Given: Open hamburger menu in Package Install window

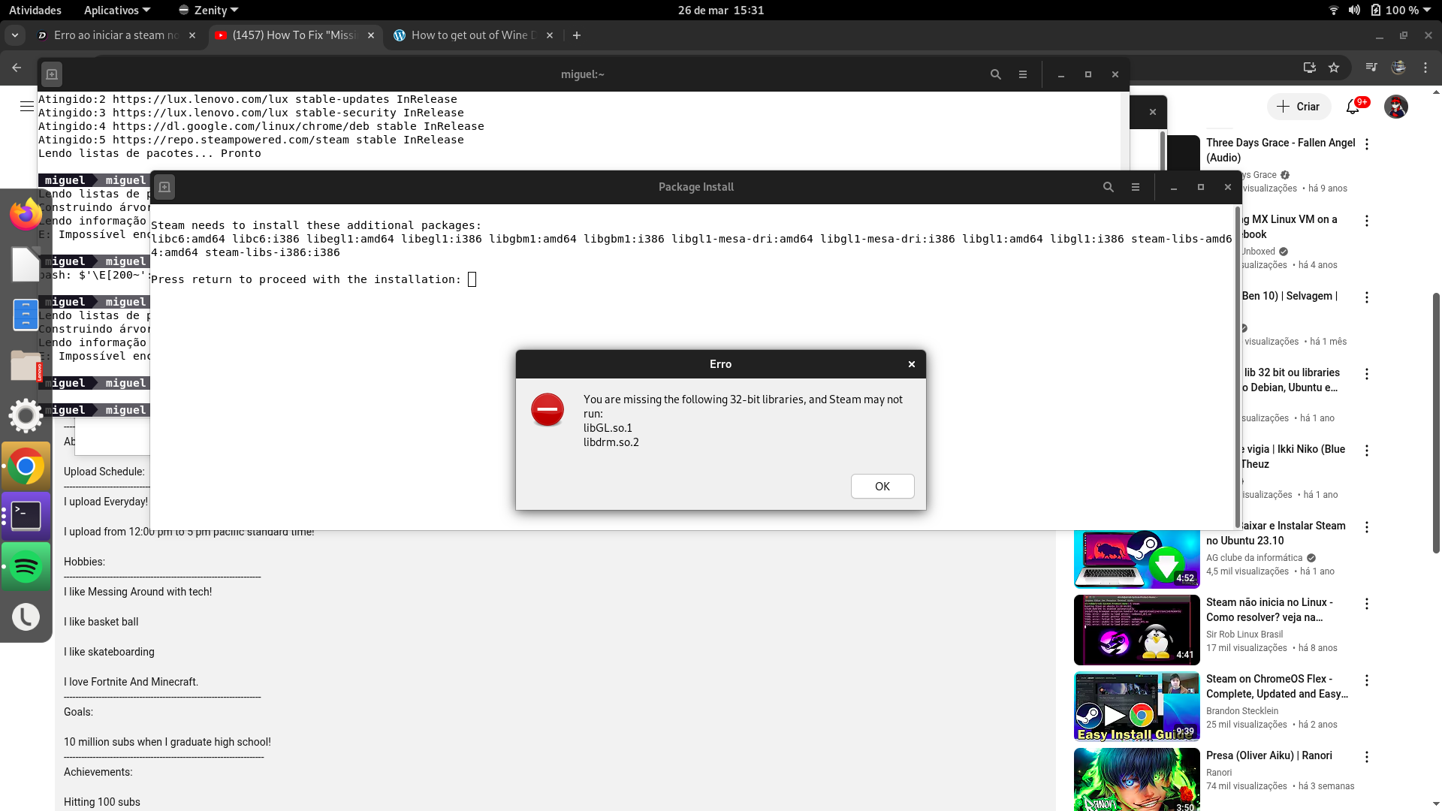Looking at the screenshot, I should tap(1135, 187).
